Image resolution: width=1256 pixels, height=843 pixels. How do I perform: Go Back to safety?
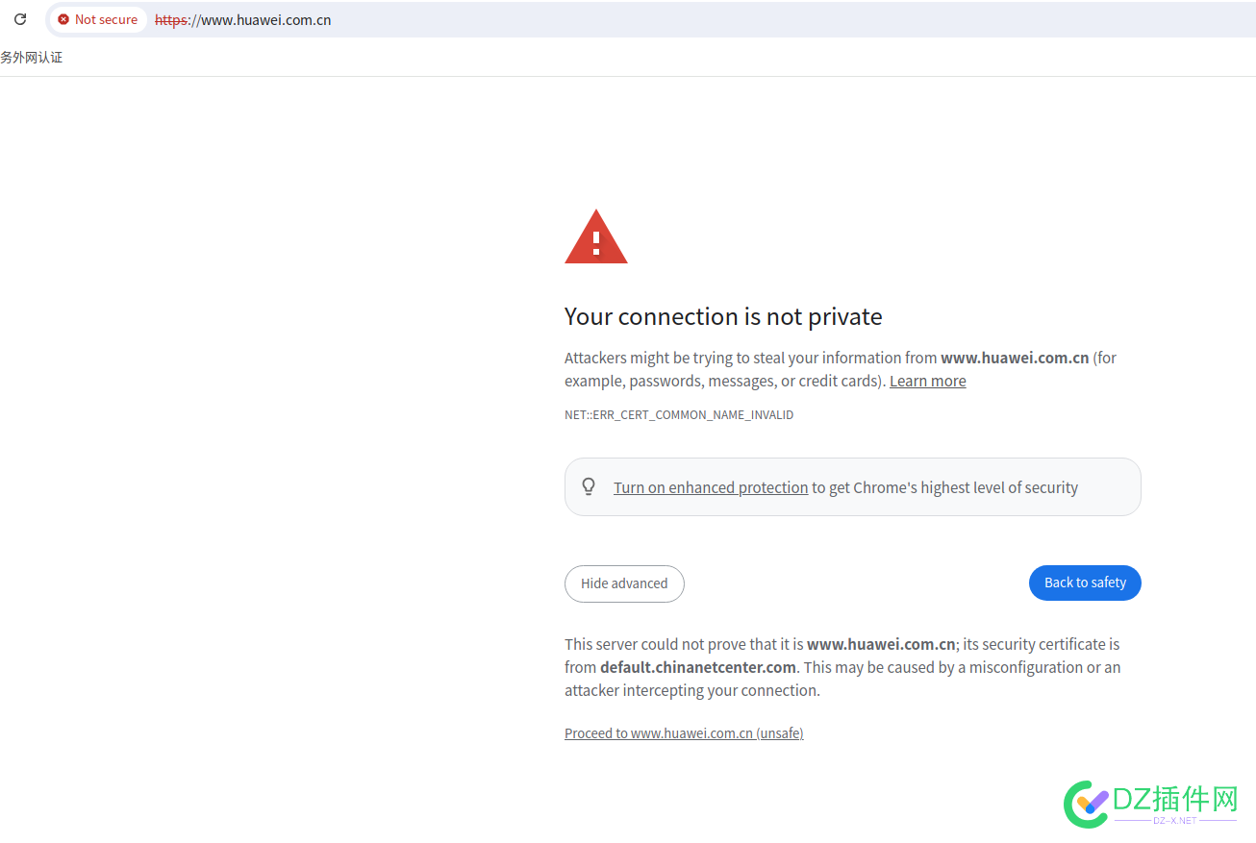1085,583
